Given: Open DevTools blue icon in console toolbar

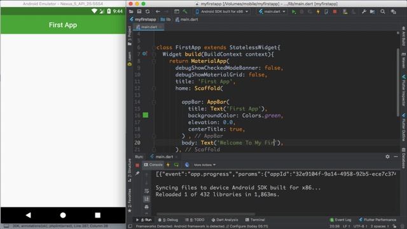Looking at the screenshot, I should (186, 165).
